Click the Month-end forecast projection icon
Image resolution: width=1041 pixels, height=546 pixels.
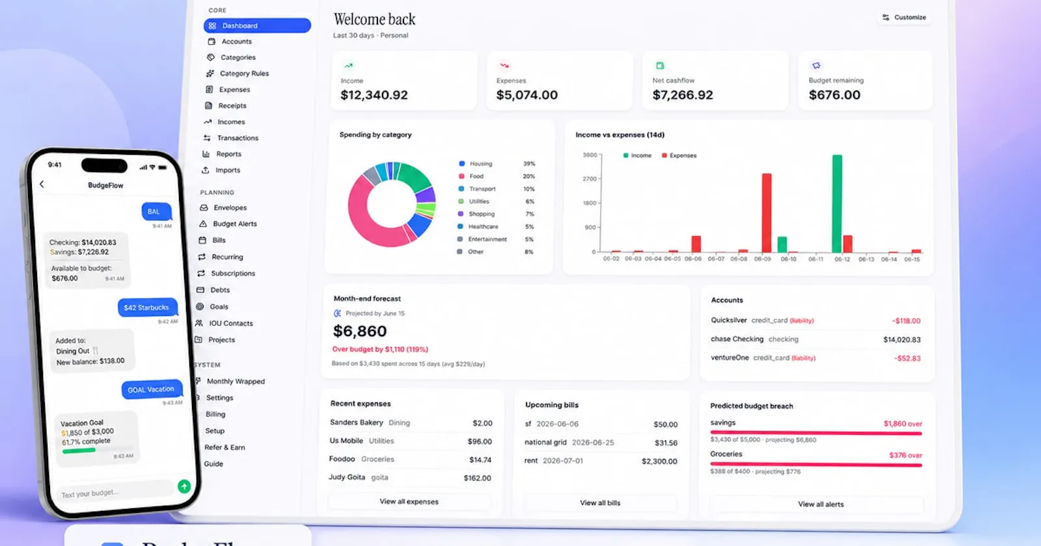tap(338, 313)
